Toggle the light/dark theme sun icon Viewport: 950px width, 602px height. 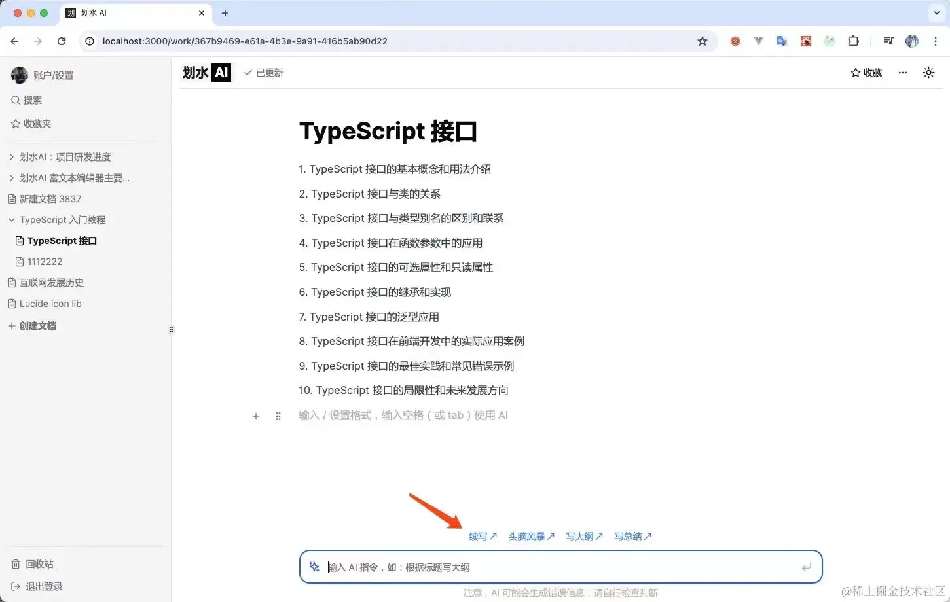[928, 73]
